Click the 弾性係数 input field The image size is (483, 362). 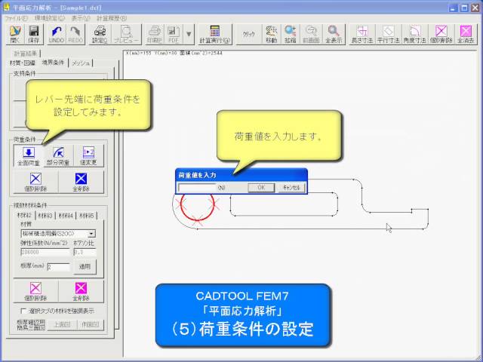pos(45,252)
